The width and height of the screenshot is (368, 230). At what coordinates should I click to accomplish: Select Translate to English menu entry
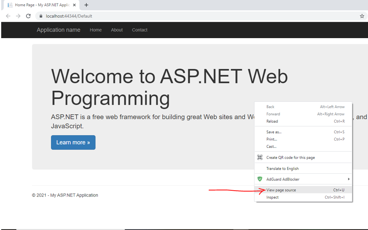point(303,169)
